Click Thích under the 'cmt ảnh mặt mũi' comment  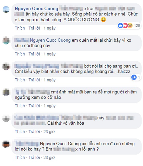20,106
